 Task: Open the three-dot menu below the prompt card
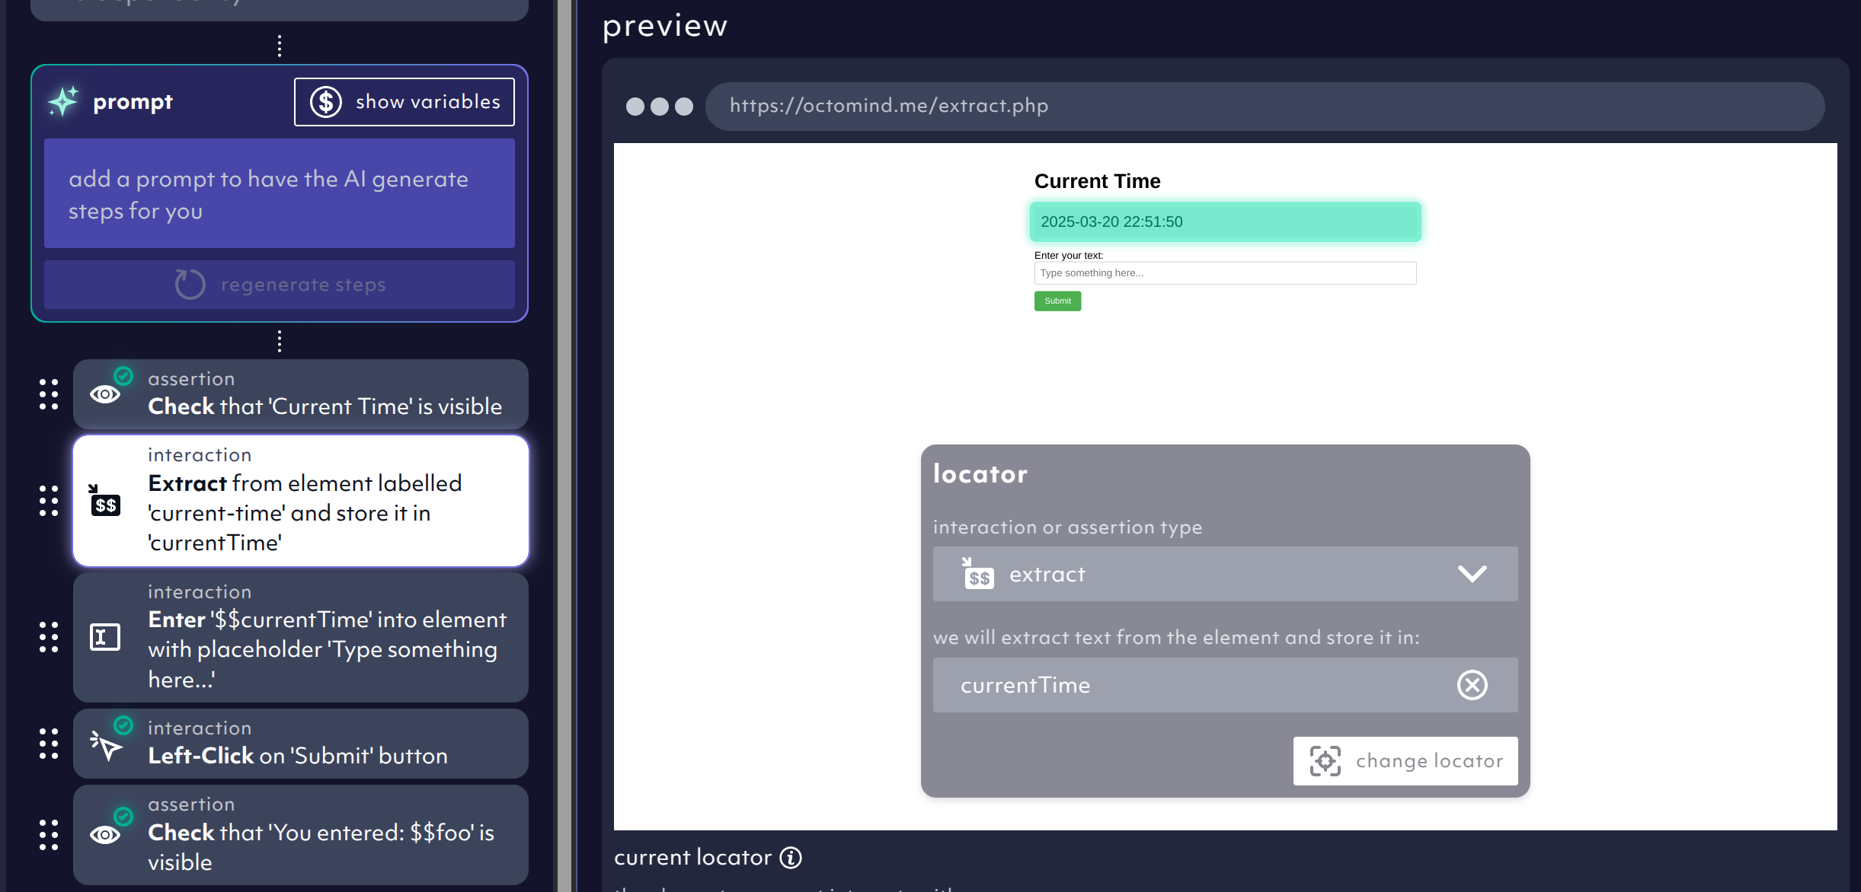(280, 341)
